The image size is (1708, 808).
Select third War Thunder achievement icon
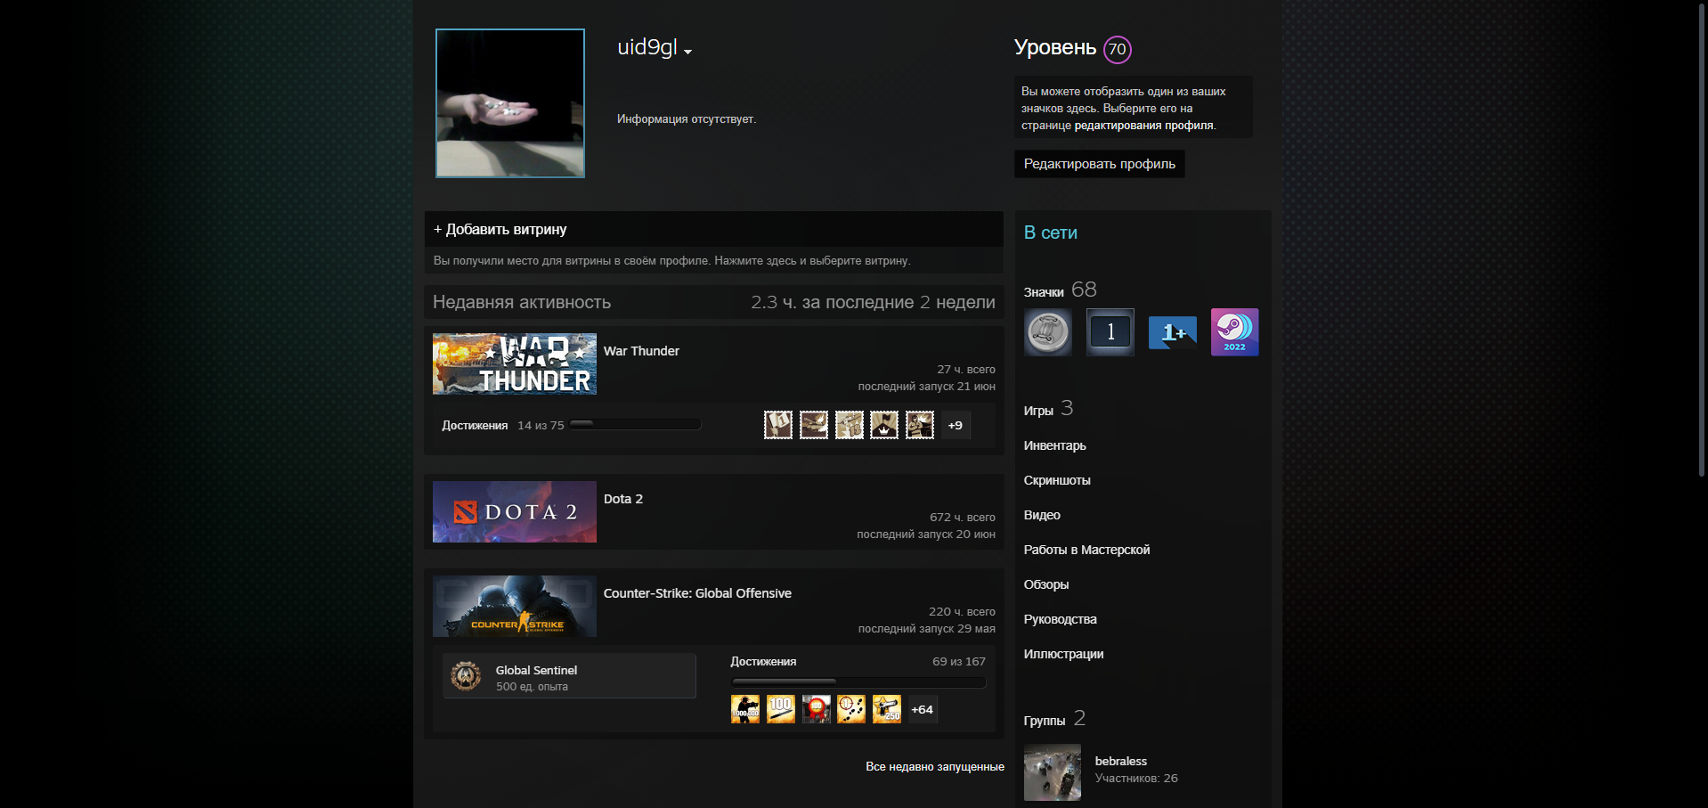click(850, 425)
